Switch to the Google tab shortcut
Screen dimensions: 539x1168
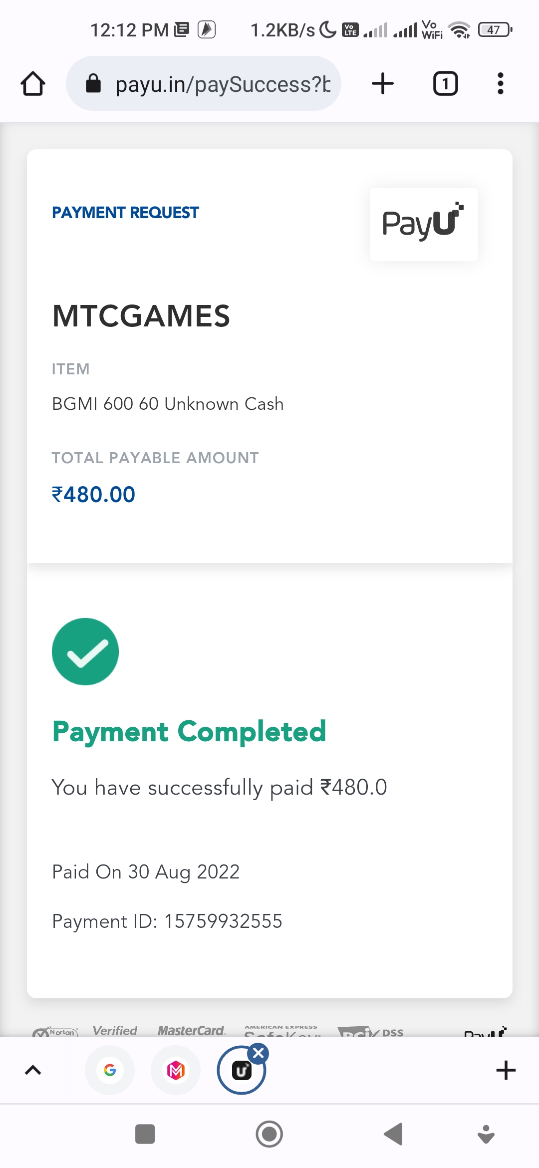tap(110, 1070)
